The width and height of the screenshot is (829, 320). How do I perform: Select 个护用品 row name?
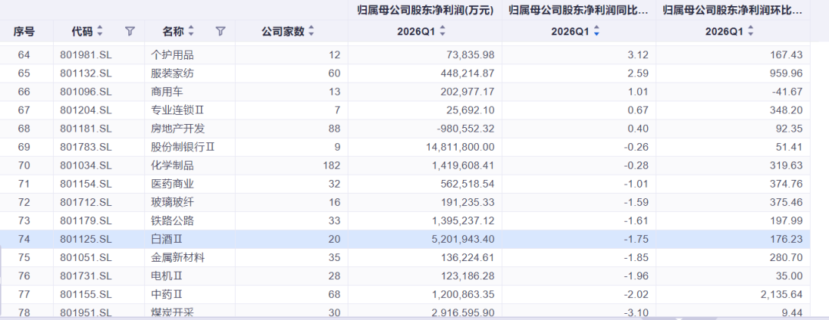coord(173,55)
